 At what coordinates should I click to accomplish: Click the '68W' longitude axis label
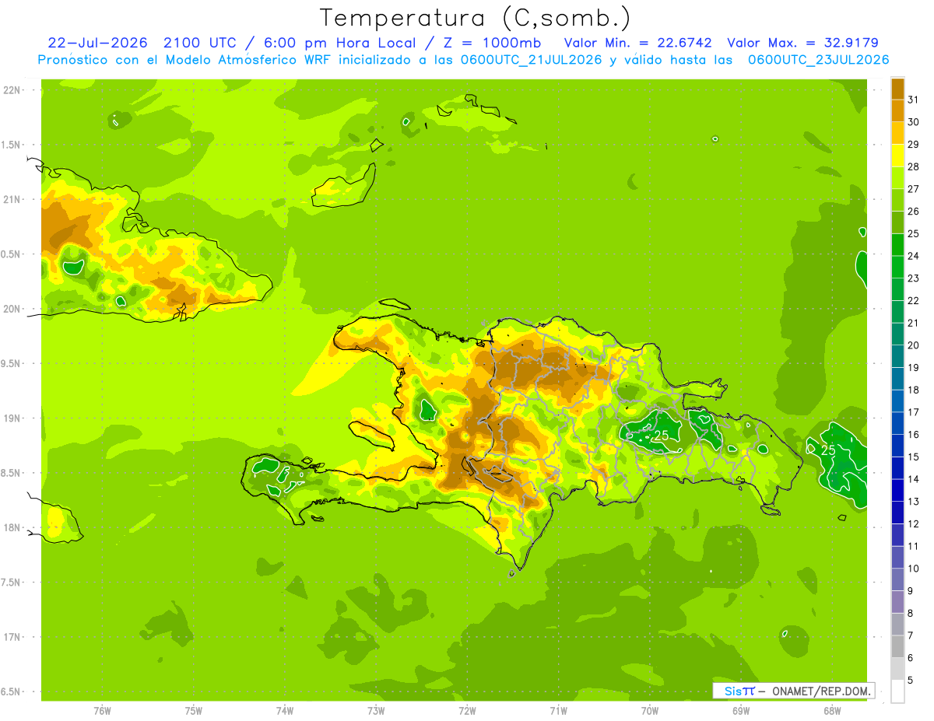click(832, 710)
